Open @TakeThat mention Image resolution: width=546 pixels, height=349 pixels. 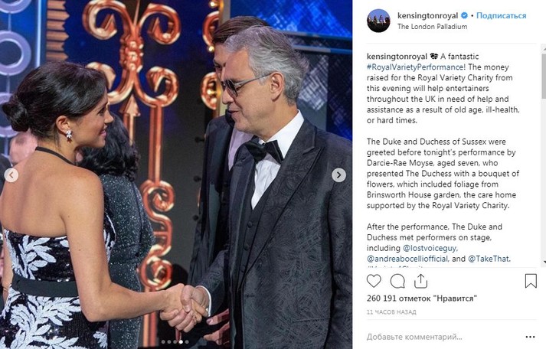[489, 259]
